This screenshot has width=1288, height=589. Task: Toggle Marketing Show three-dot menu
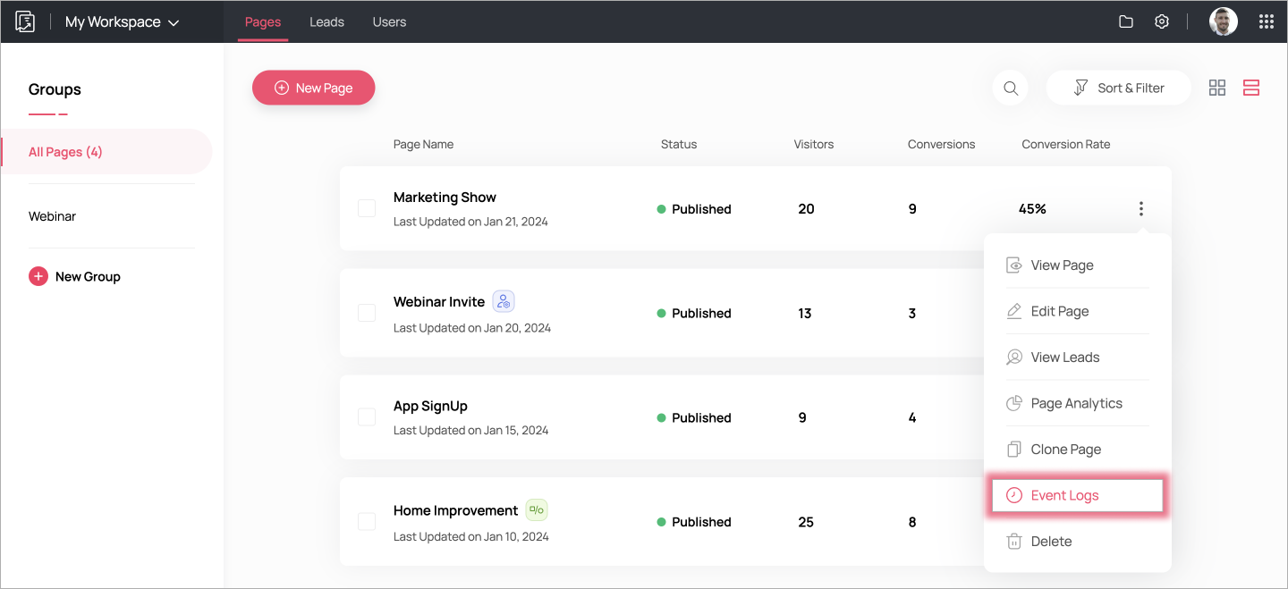[x=1140, y=208]
